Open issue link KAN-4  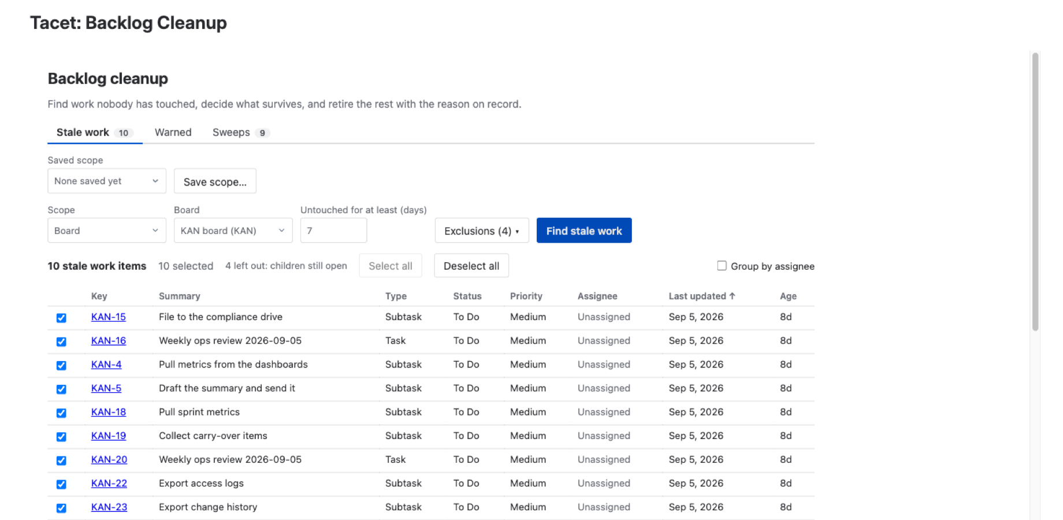(106, 365)
